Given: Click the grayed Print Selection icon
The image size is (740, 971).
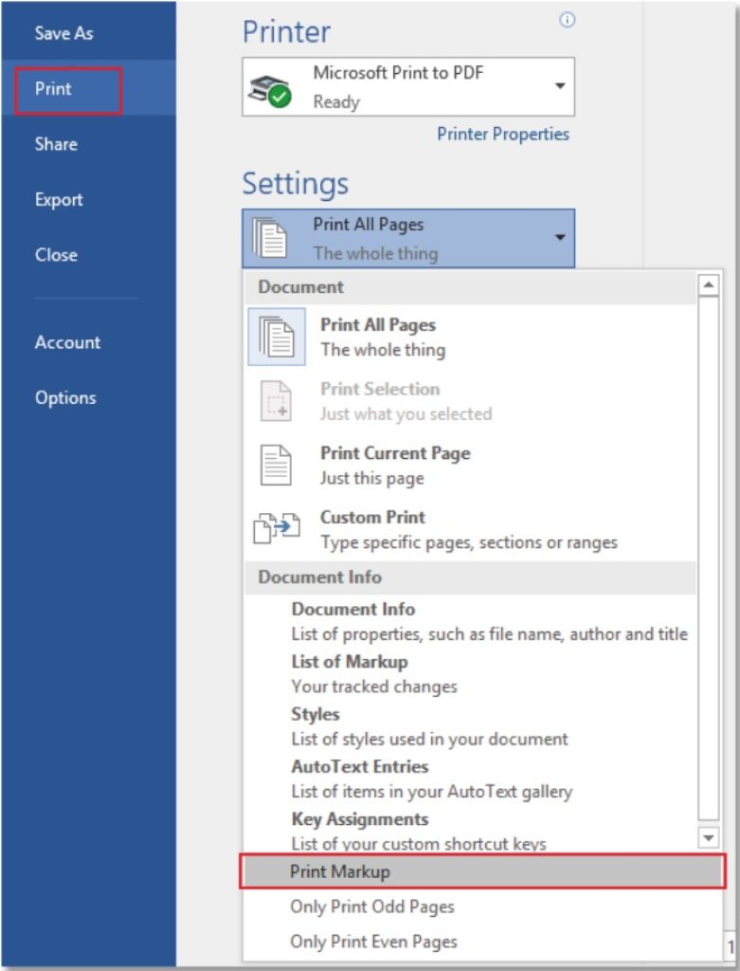Looking at the screenshot, I should coord(276,401).
